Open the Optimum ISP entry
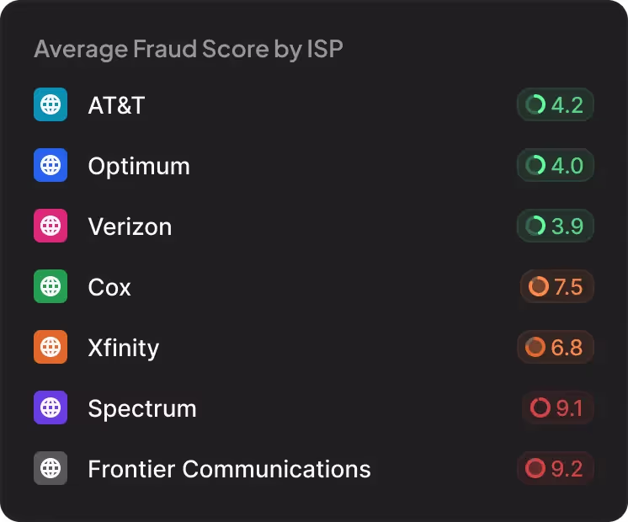The image size is (628, 522). pyautogui.click(x=139, y=166)
